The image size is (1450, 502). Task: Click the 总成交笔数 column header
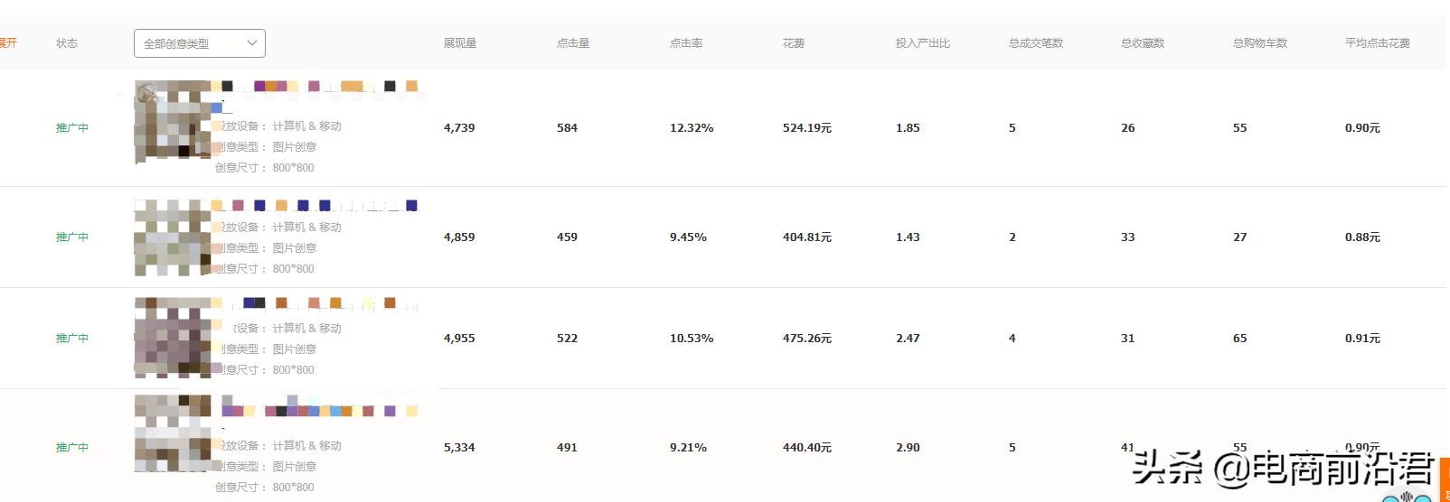click(x=1036, y=43)
